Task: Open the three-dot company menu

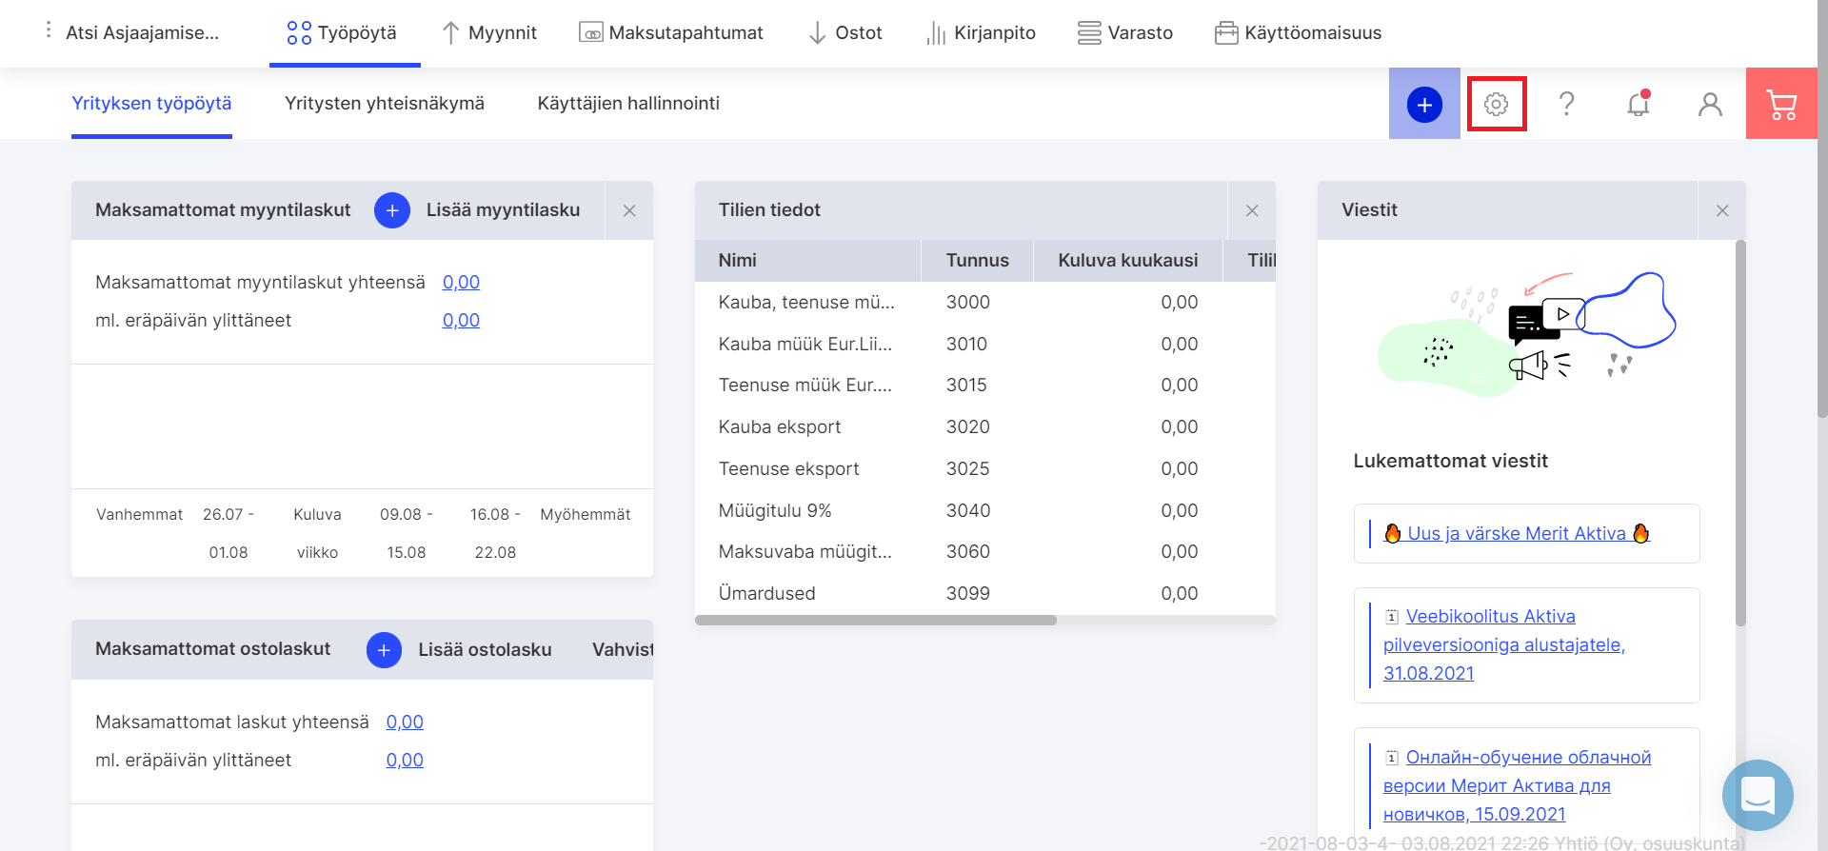Action: [x=49, y=30]
